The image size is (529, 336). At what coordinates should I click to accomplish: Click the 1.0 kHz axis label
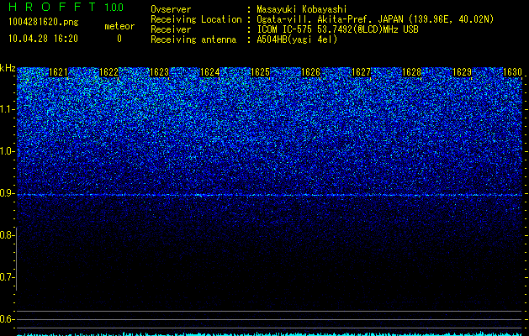pyautogui.click(x=7, y=151)
